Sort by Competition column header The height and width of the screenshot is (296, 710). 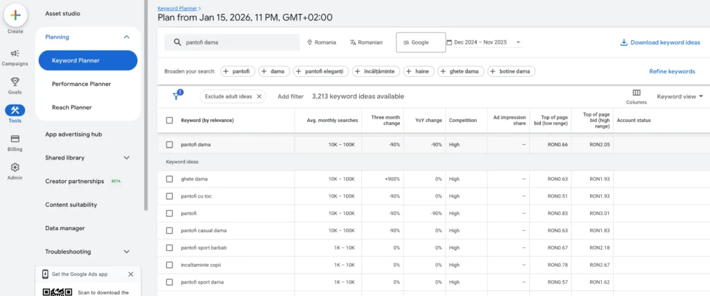[x=462, y=121]
